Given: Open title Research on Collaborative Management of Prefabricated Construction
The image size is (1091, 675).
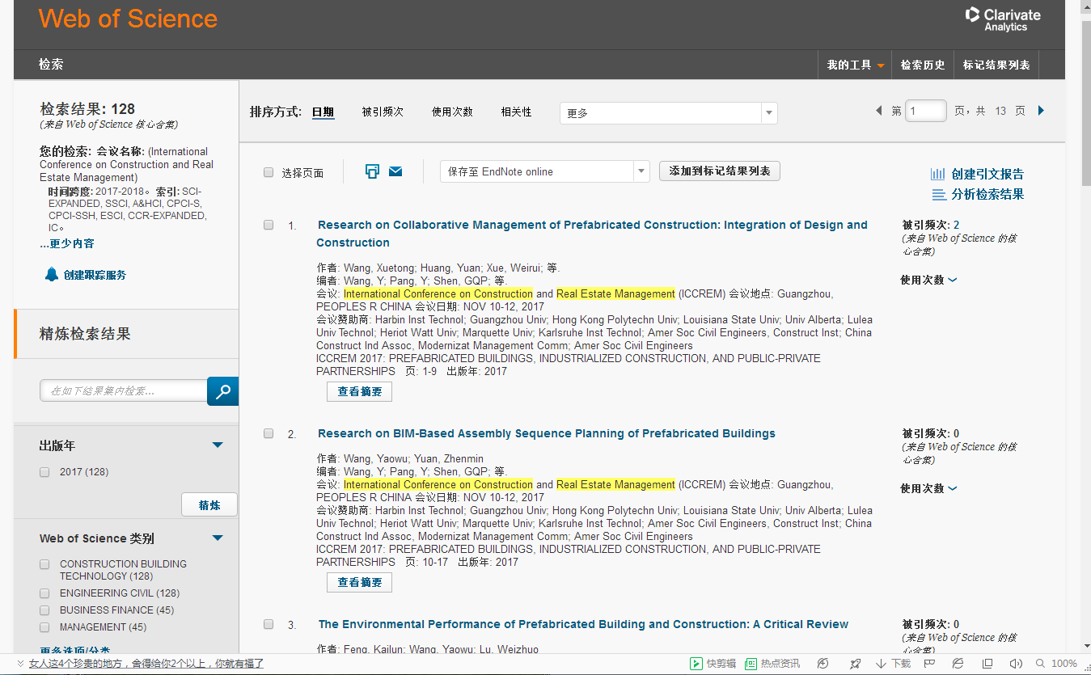Looking at the screenshot, I should click(592, 234).
